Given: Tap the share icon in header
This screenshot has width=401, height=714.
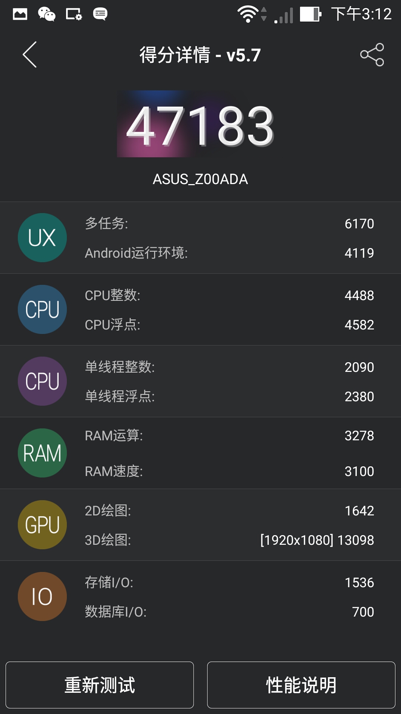Looking at the screenshot, I should (372, 55).
